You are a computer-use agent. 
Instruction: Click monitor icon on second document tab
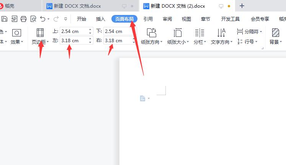pos(221,6)
